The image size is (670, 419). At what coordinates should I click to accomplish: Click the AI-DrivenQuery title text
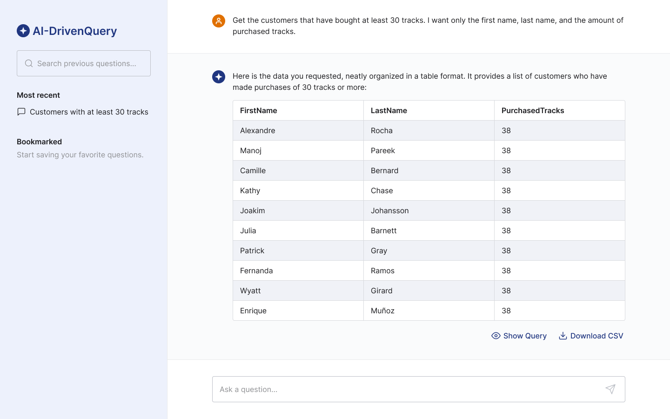pyautogui.click(x=75, y=31)
